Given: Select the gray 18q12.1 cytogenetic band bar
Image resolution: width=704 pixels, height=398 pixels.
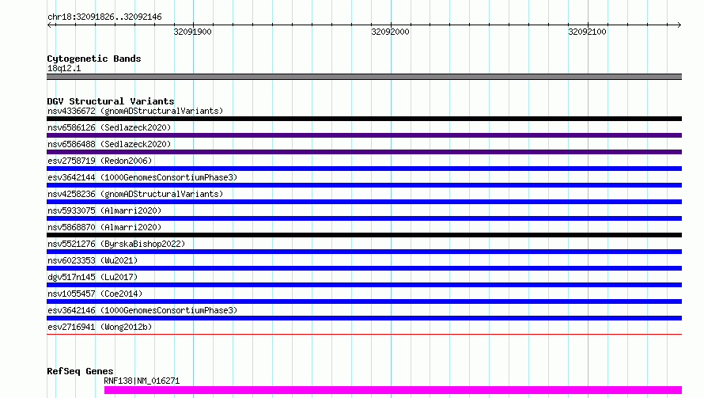Looking at the screenshot, I should tap(364, 77).
